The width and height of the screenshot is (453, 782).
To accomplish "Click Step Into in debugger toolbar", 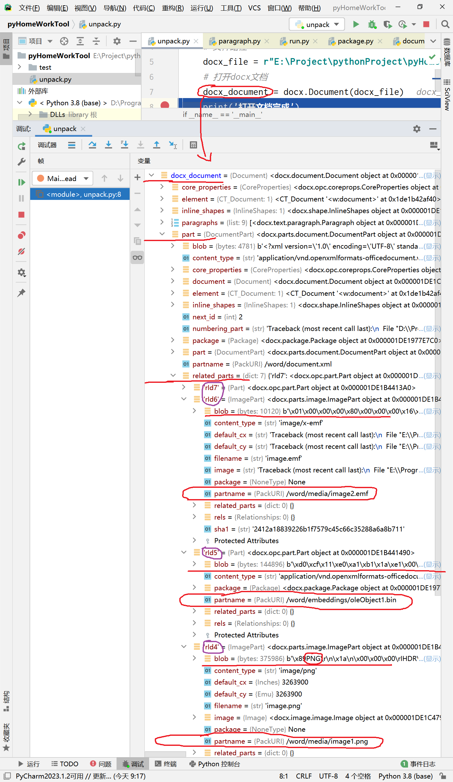I will click(109, 145).
